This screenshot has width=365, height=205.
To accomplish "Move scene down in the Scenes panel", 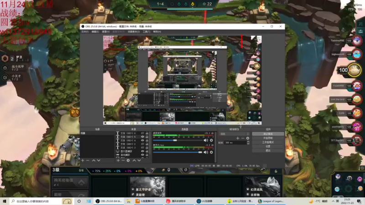I will tap(99, 160).
